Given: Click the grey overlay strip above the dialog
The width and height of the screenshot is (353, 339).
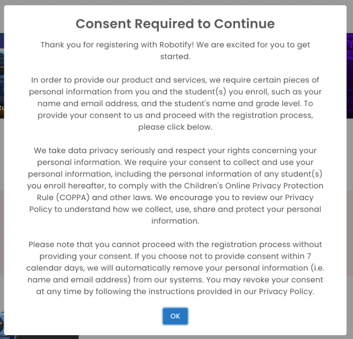Looking at the screenshot, I should (x=176, y=2).
